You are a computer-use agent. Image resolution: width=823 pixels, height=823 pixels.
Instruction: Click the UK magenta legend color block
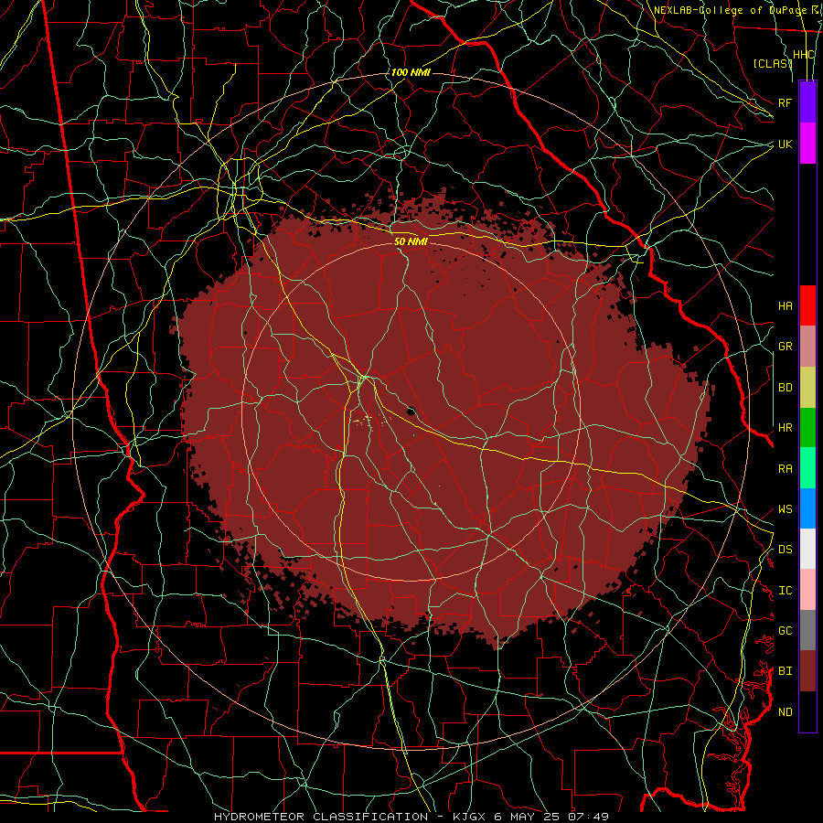point(807,144)
